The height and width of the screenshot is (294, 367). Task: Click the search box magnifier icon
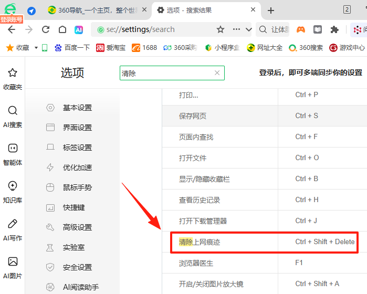pyautogui.click(x=263, y=29)
